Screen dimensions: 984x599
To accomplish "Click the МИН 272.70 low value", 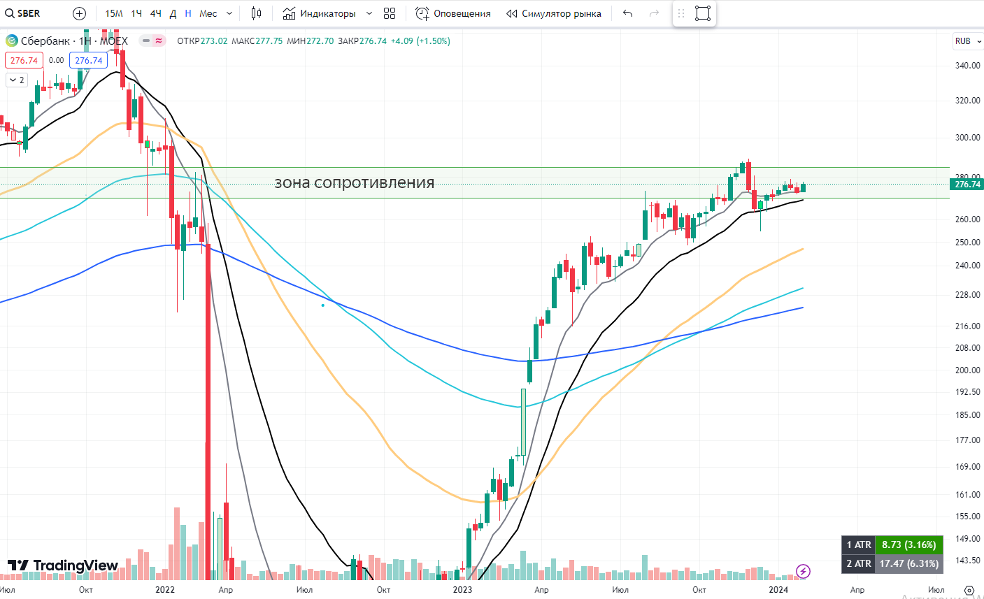I will (x=311, y=41).
